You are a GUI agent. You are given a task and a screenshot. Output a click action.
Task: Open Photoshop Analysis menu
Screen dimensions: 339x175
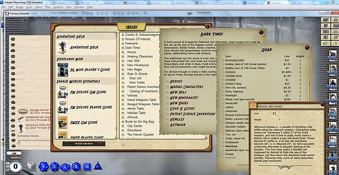(x=58, y=7)
